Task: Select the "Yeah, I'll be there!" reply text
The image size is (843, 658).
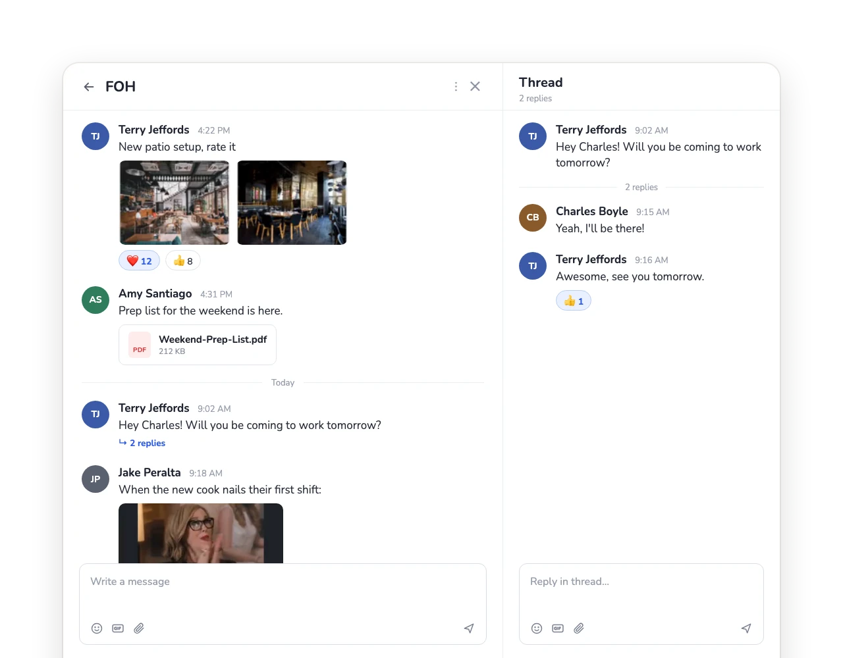Action: point(600,228)
